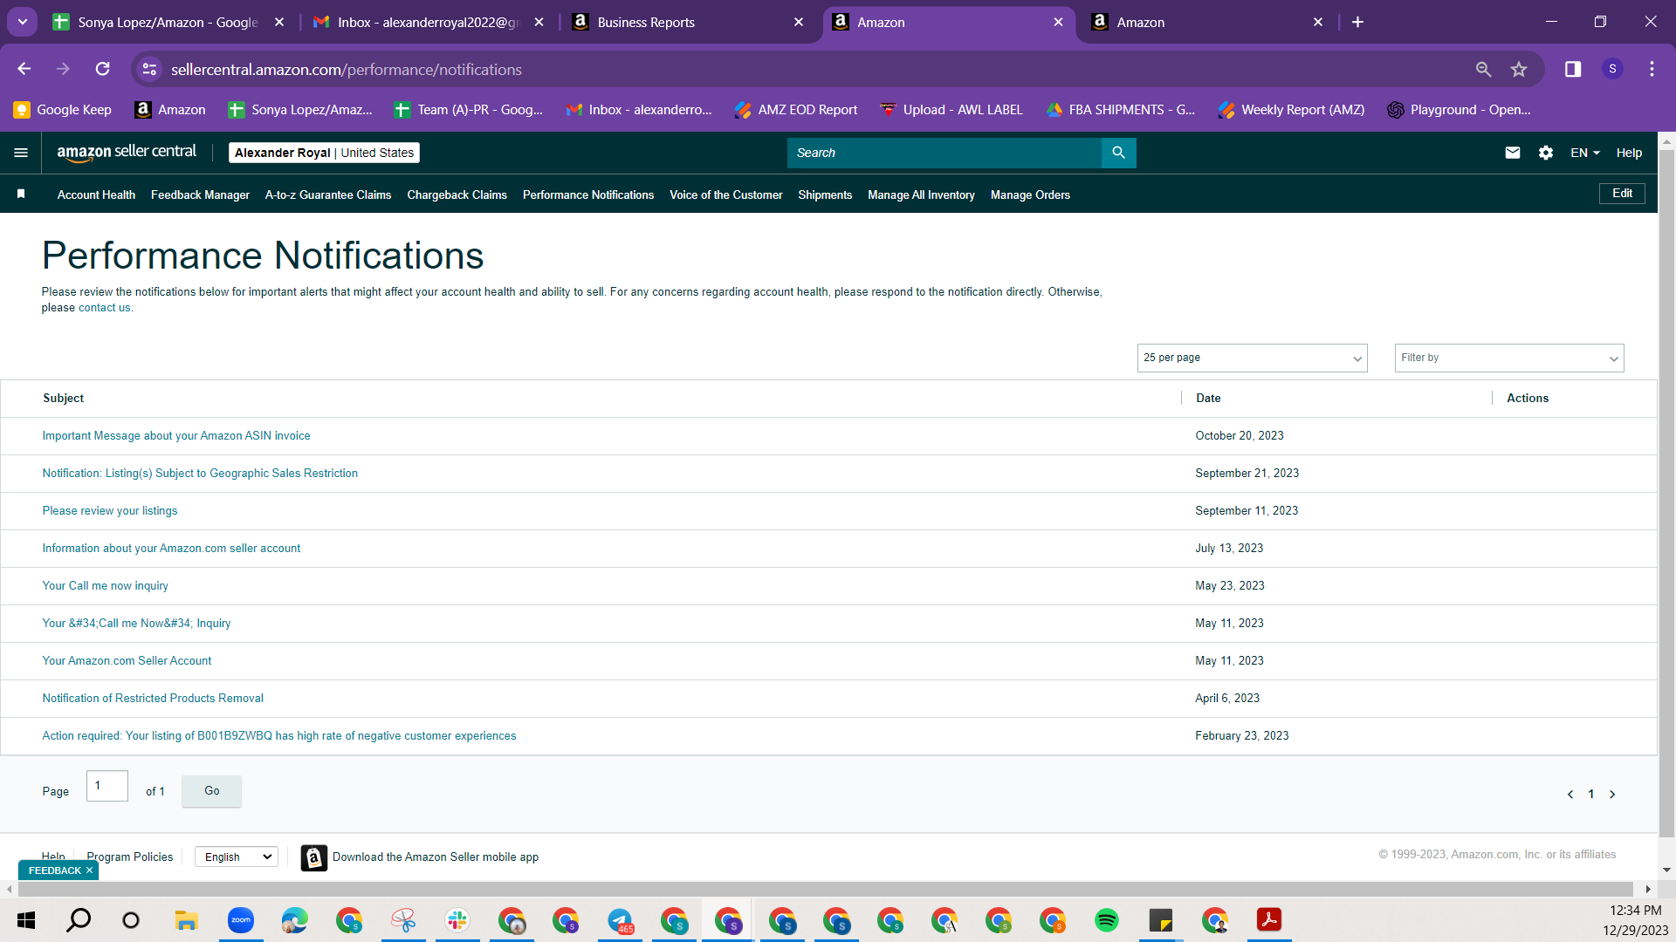Screen dimensions: 1676x942
Task: Open Chargeback Claims menu item
Action: pyautogui.click(x=457, y=195)
